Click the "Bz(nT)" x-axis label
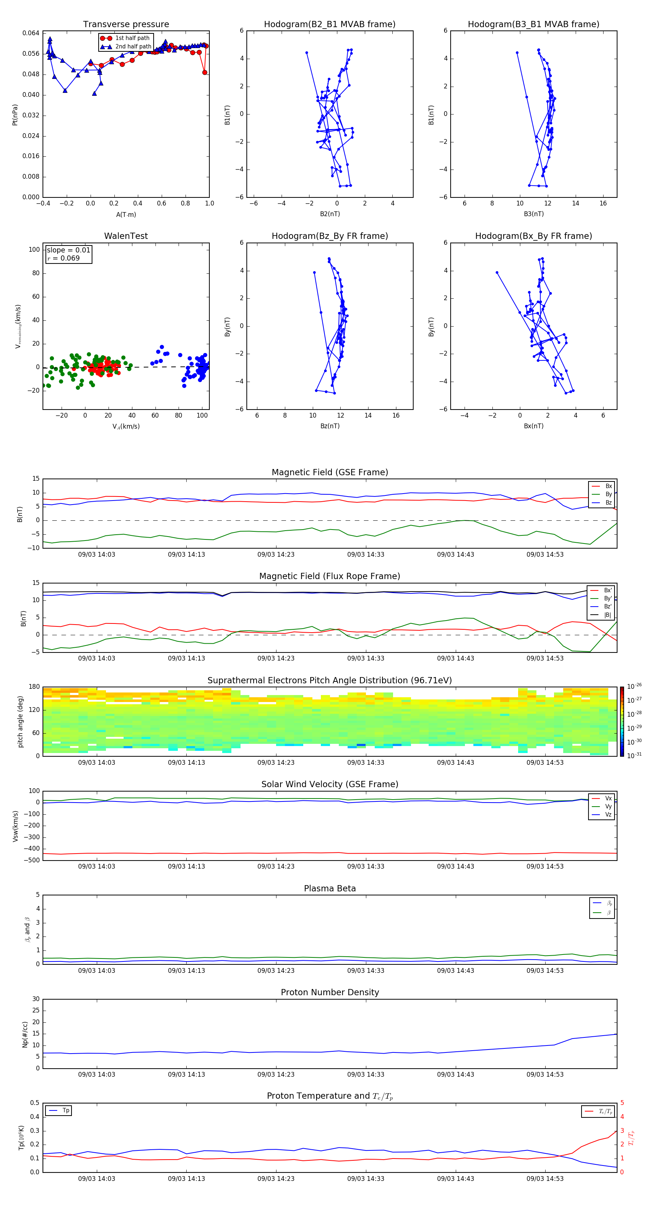Image resolution: width=660 pixels, height=1211 pixels. click(330, 426)
